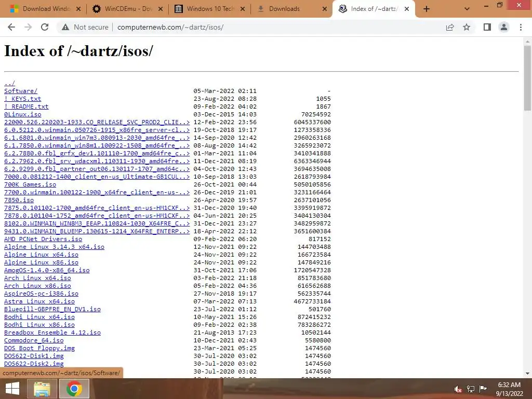
Task: Open a new browser tab
Action: click(x=427, y=9)
